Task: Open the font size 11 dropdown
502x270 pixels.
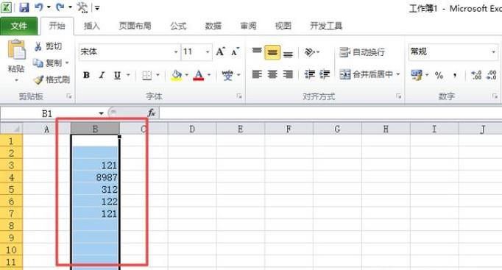Action: [x=208, y=51]
